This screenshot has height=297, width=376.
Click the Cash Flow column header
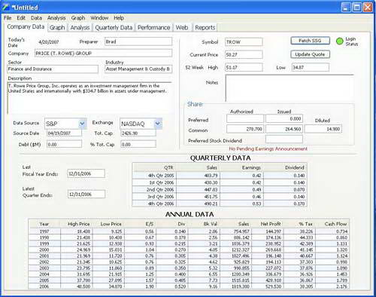(332, 224)
